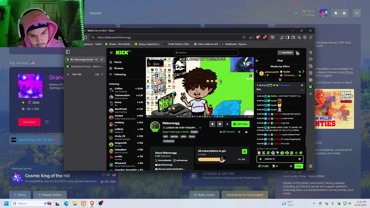This screenshot has height=208, width=370.
Task: Share the littlesmugg stream
Action: (x=239, y=132)
